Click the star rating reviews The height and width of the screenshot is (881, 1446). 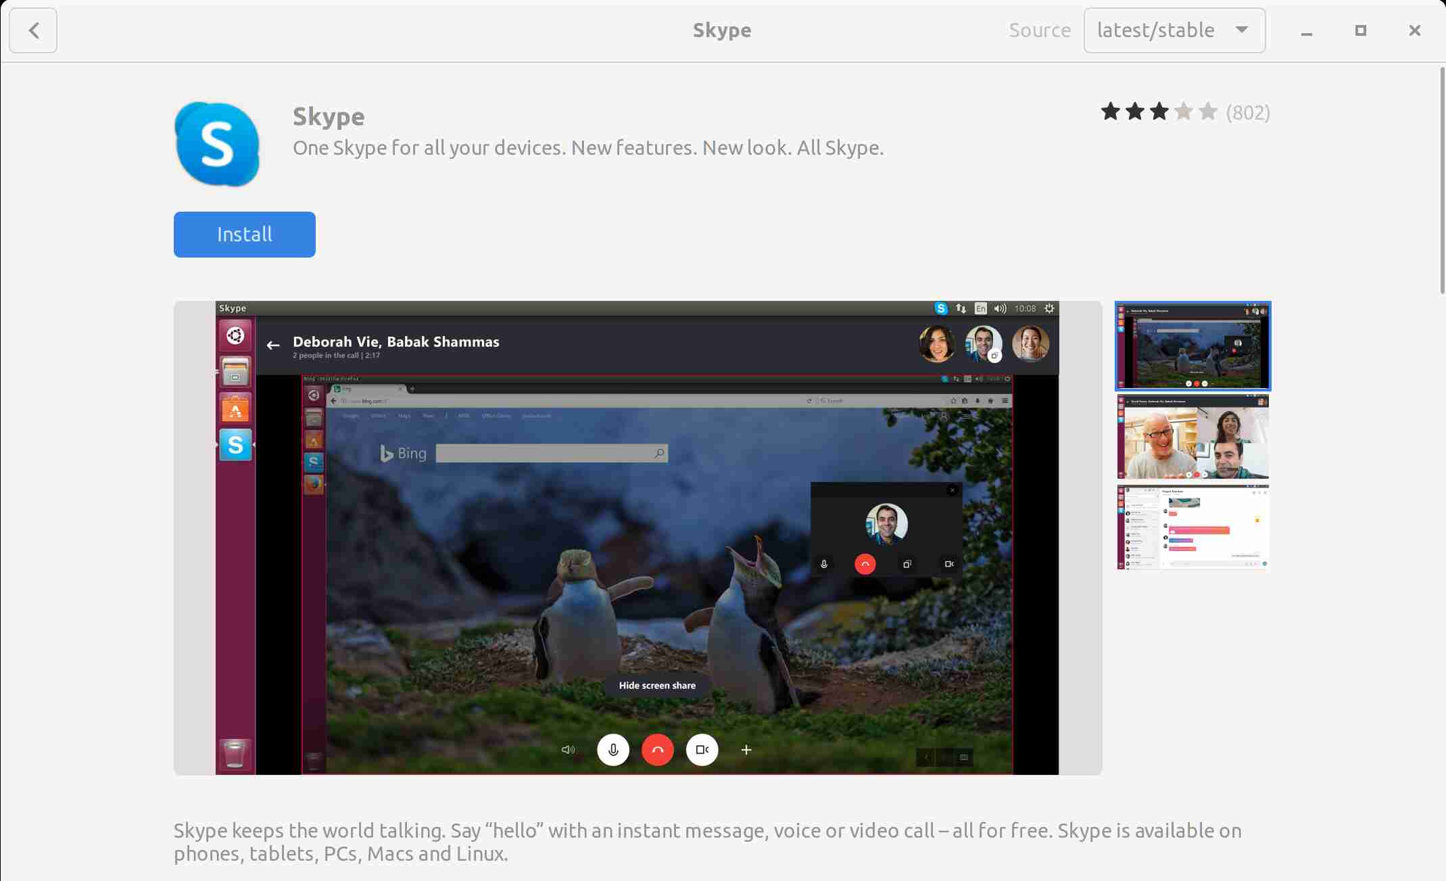click(x=1159, y=112)
